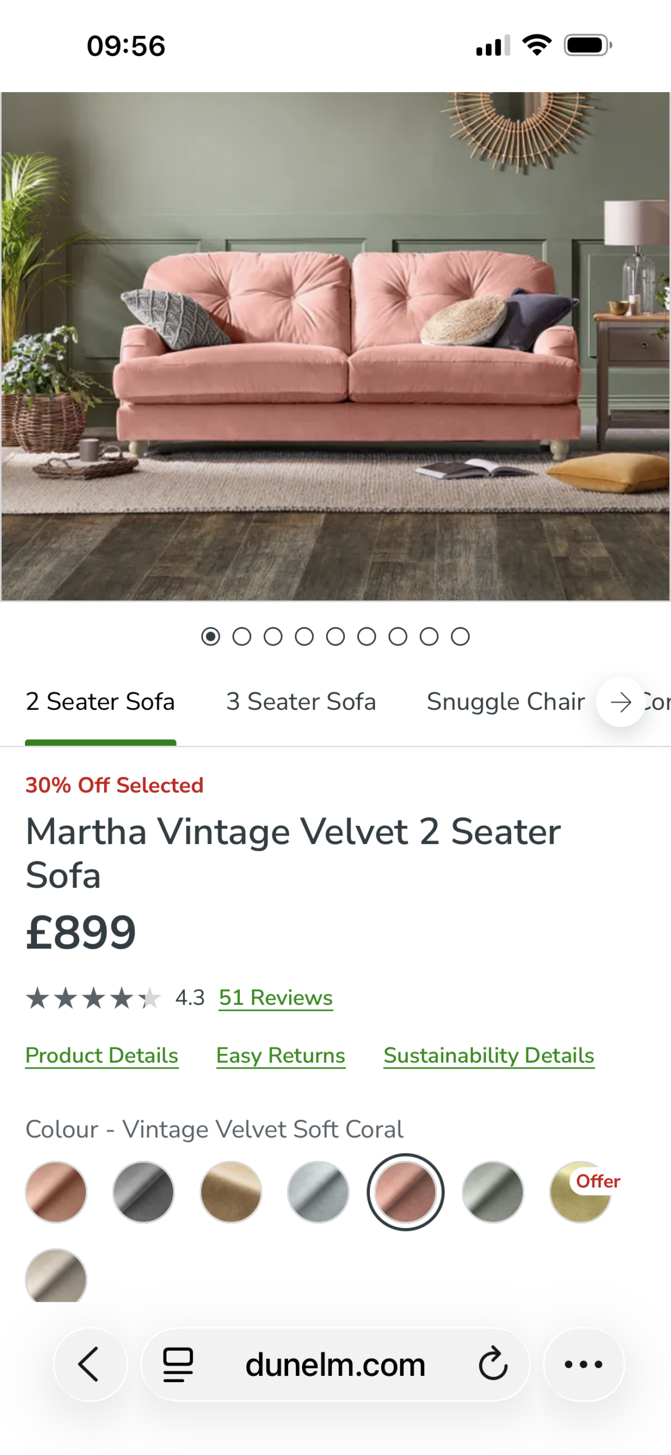Image resolution: width=671 pixels, height=1455 pixels.
Task: Tap the star rating icons
Action: (x=94, y=998)
